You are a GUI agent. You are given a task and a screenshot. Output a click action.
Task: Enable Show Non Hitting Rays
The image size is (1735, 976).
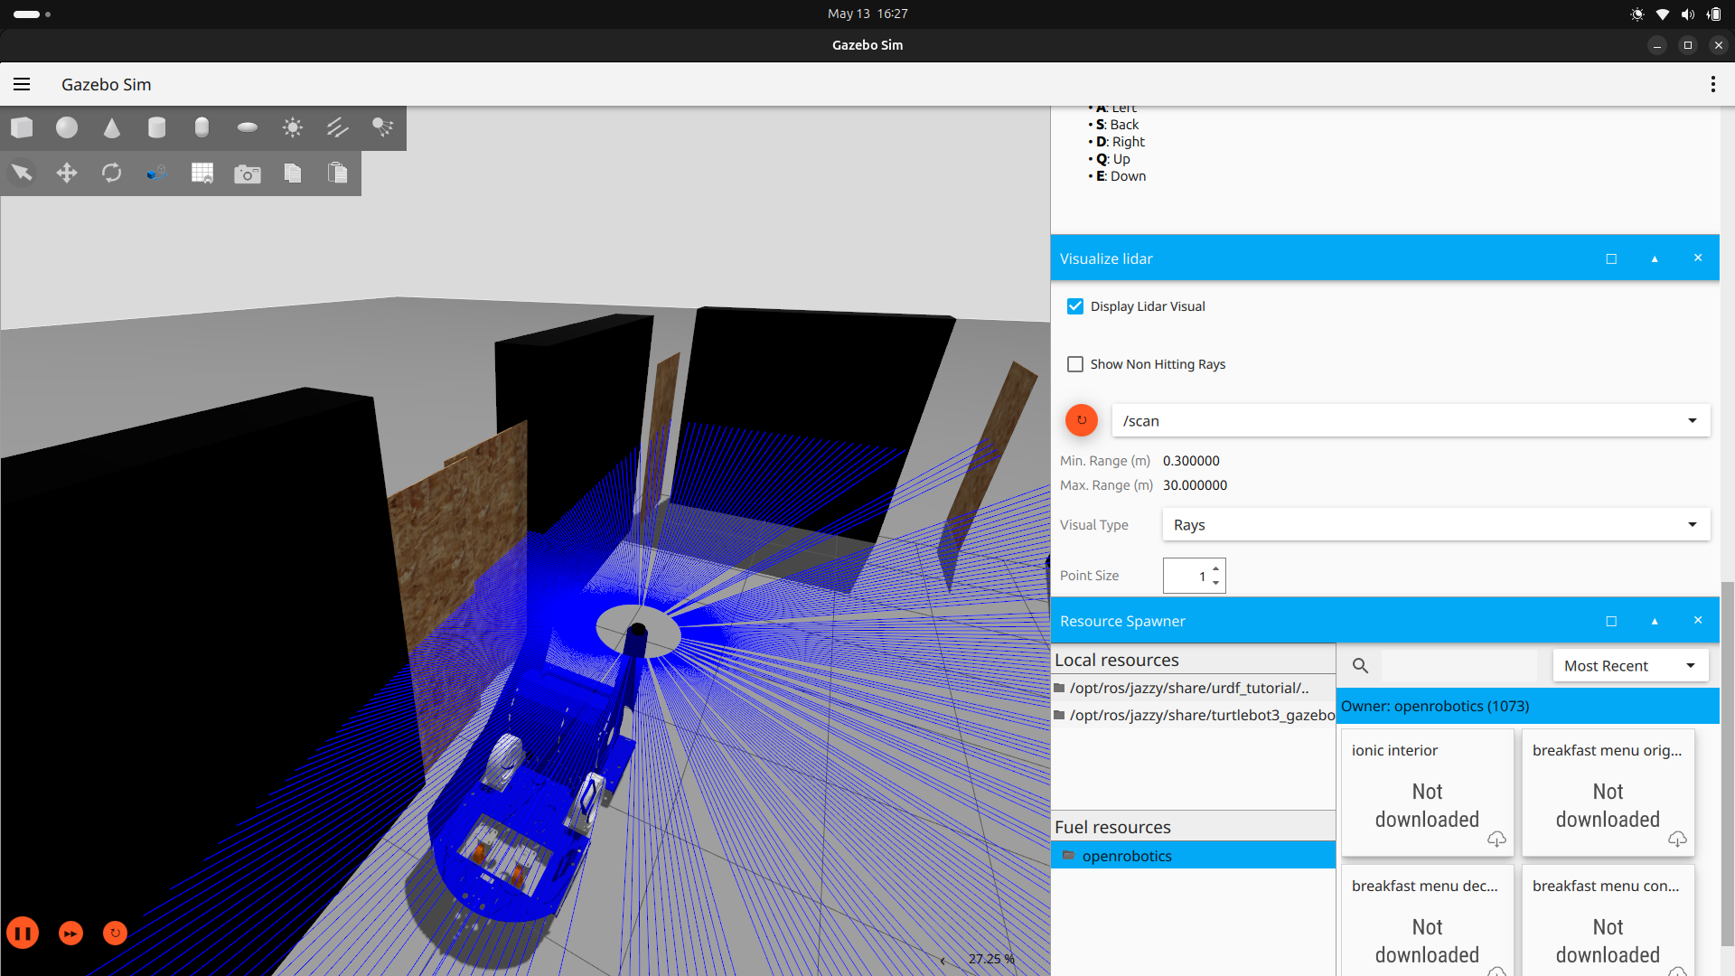[x=1075, y=364]
